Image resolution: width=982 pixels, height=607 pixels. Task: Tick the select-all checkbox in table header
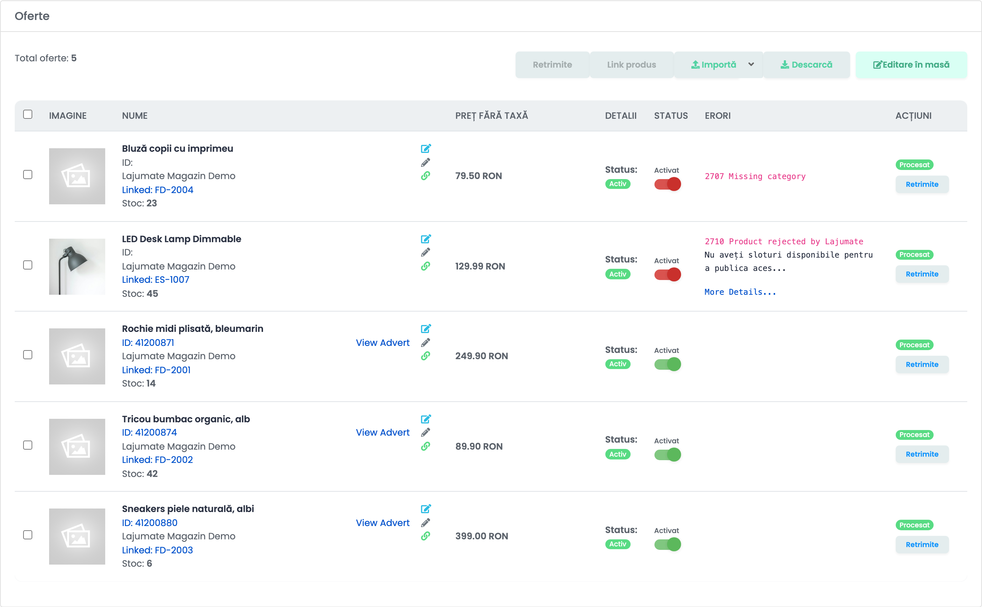pos(28,114)
